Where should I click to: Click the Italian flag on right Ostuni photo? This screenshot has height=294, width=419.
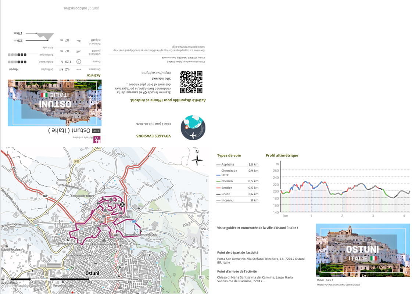coord(373,258)
